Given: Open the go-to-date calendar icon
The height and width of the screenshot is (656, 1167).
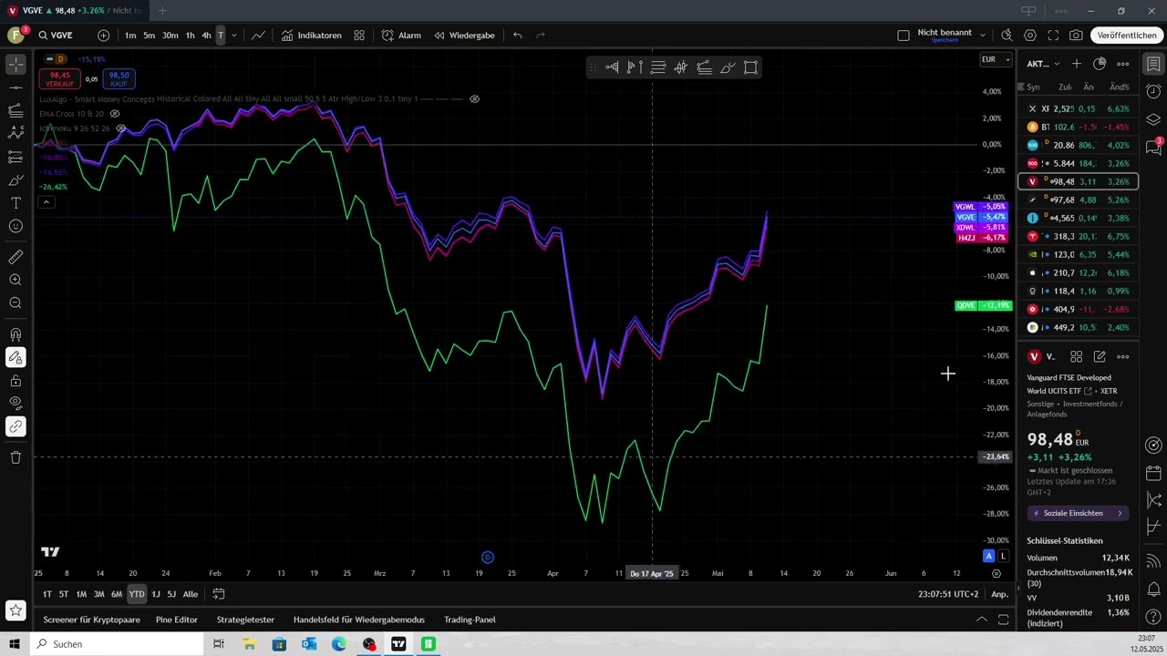Looking at the screenshot, I should [x=219, y=594].
